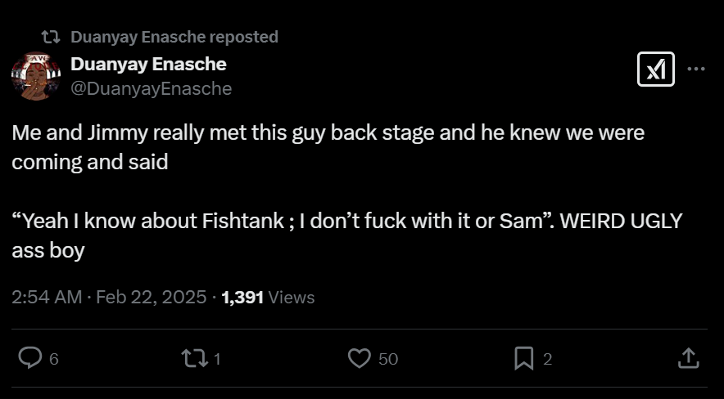Click the small repost icon above the name
The image size is (724, 399).
click(x=51, y=37)
